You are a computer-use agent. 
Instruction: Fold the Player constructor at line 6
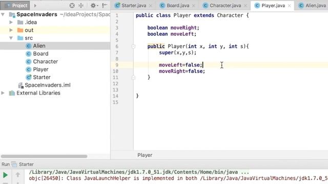[133, 47]
